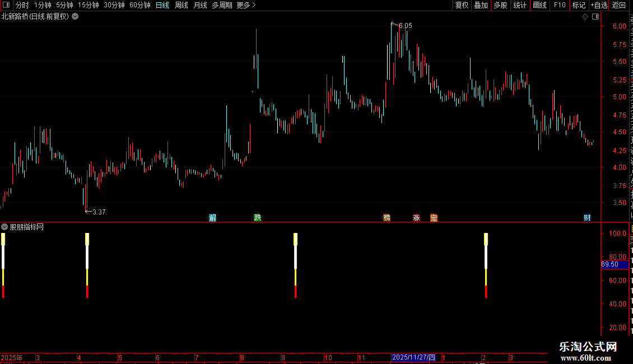Viewport: 633px width, 364px height.
Task: Click the 复权 adjustment button
Action: (x=462, y=5)
